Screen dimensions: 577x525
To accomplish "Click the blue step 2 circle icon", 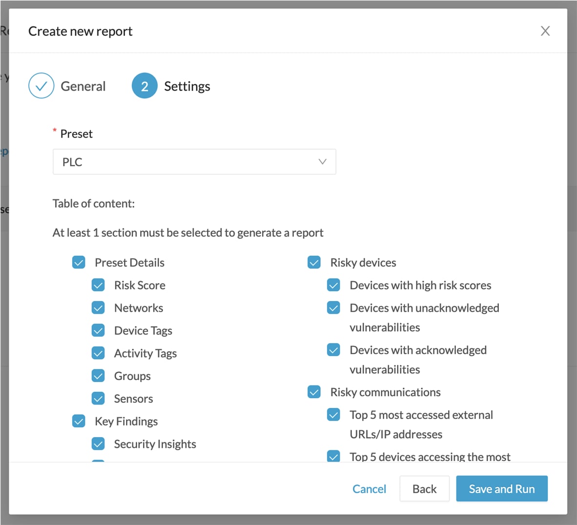I will tap(144, 85).
